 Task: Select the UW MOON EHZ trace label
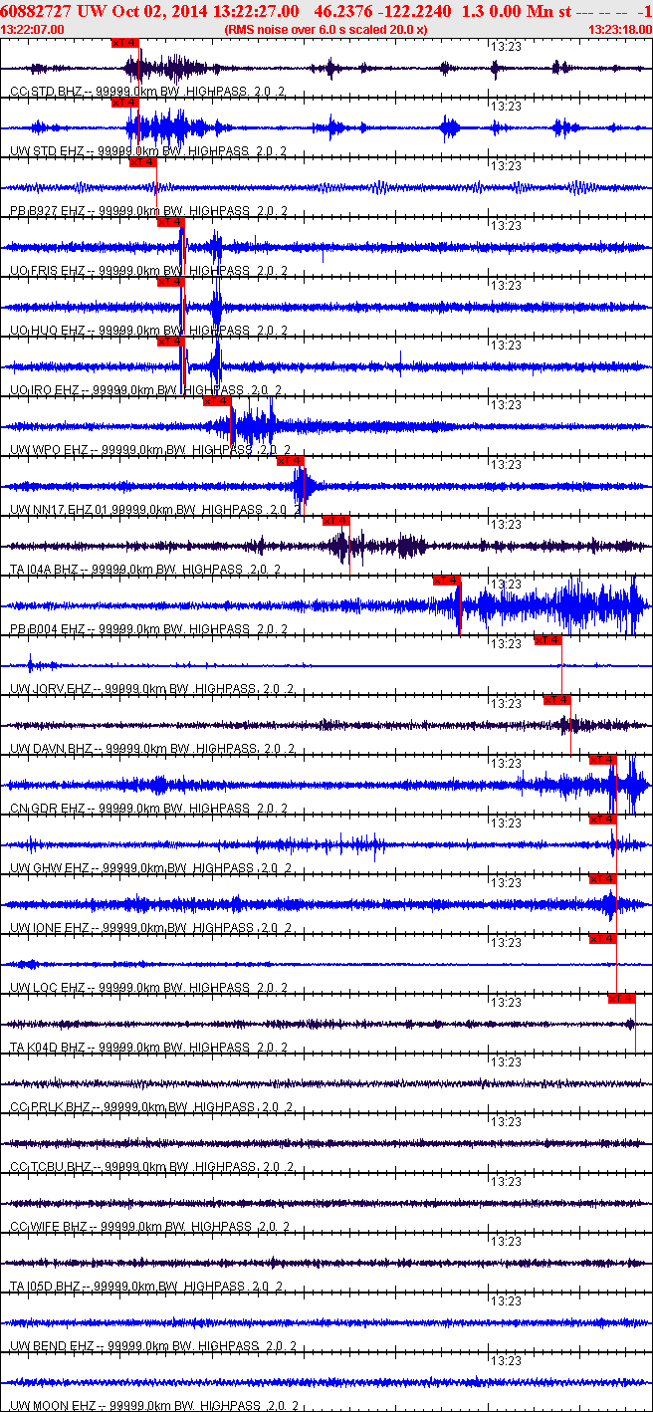tap(152, 1406)
